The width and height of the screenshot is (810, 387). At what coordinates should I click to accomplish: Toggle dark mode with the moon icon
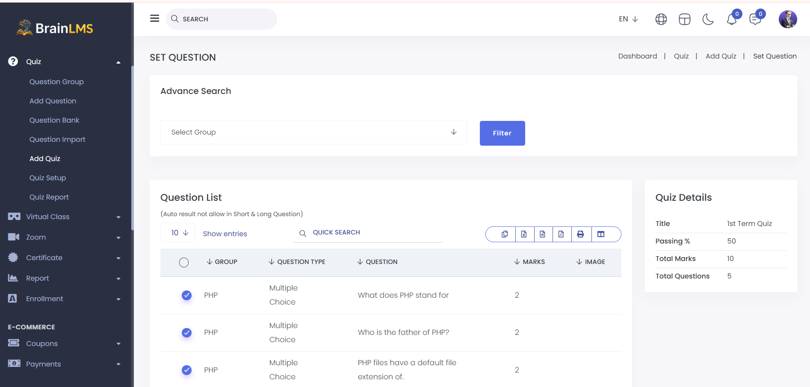click(708, 19)
